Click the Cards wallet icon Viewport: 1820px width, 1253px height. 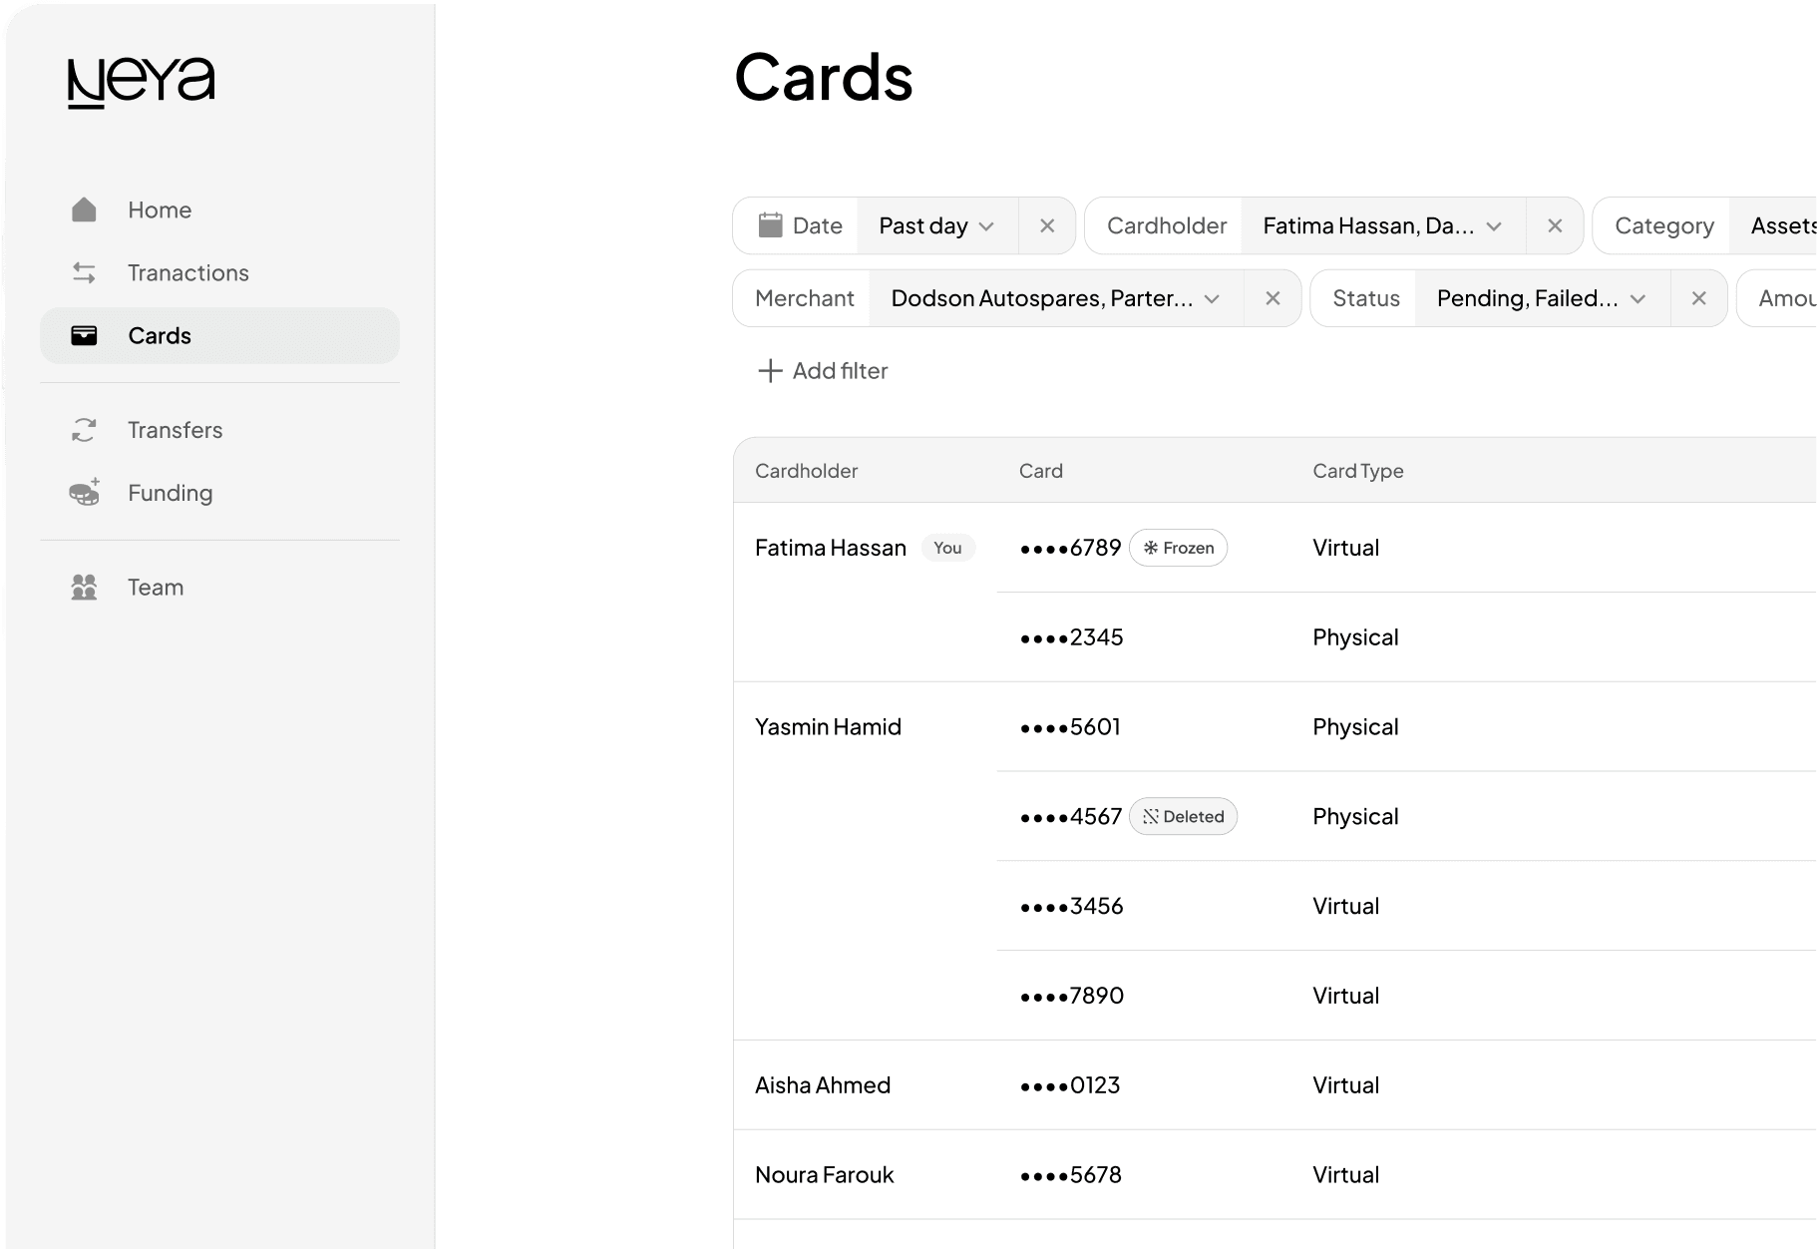(84, 335)
